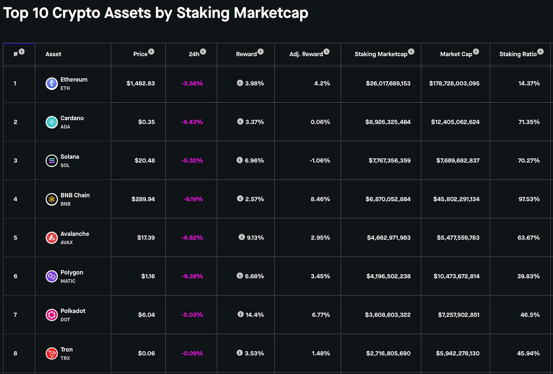Open the Ethereum asset name link
The height and width of the screenshot is (374, 553).
pos(74,80)
